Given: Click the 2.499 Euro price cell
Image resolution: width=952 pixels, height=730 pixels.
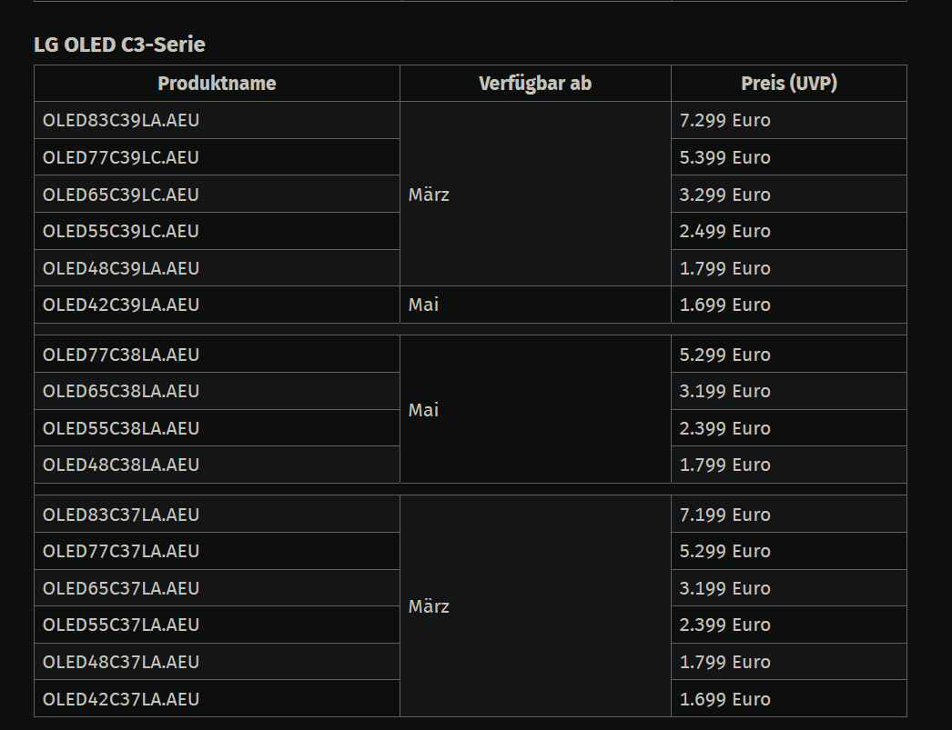Looking at the screenshot, I should (724, 232).
